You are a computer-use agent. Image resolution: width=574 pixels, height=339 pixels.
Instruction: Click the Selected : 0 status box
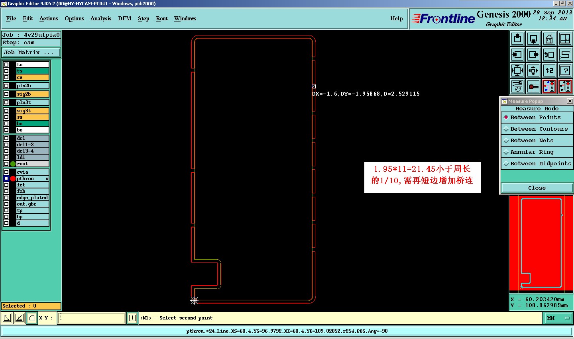click(31, 306)
